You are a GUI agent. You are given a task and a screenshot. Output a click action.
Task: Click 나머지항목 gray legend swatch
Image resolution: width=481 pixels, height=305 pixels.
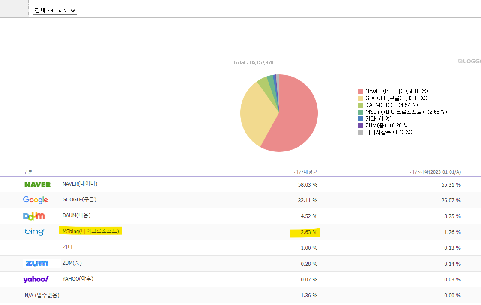(x=361, y=133)
